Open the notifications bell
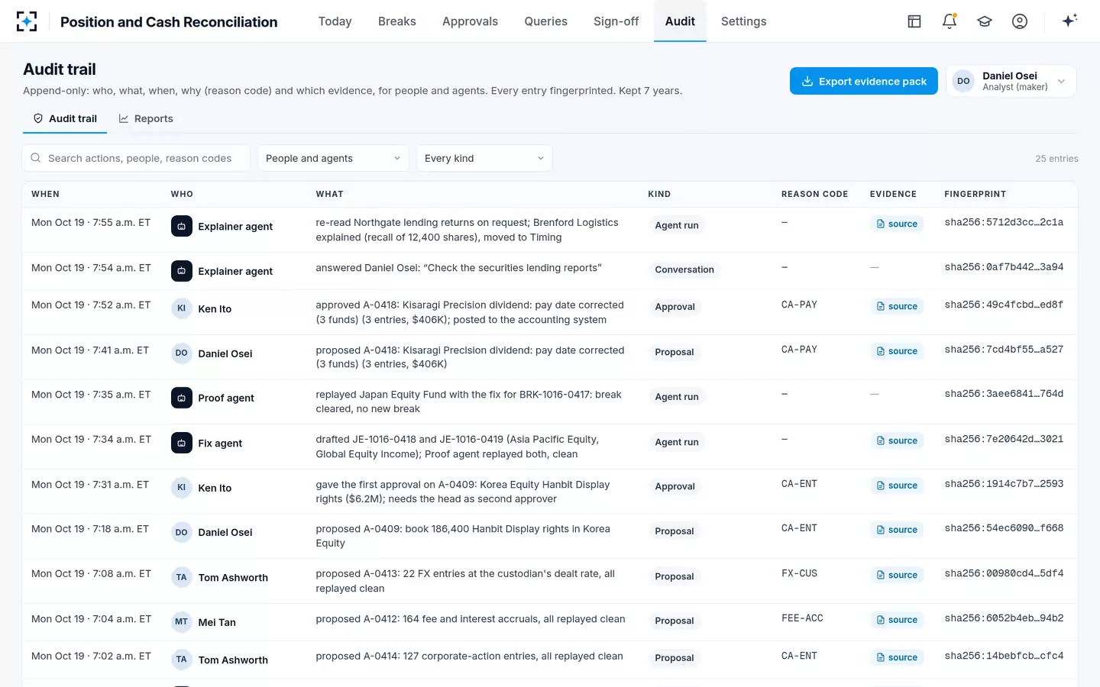1100x687 pixels. (950, 21)
